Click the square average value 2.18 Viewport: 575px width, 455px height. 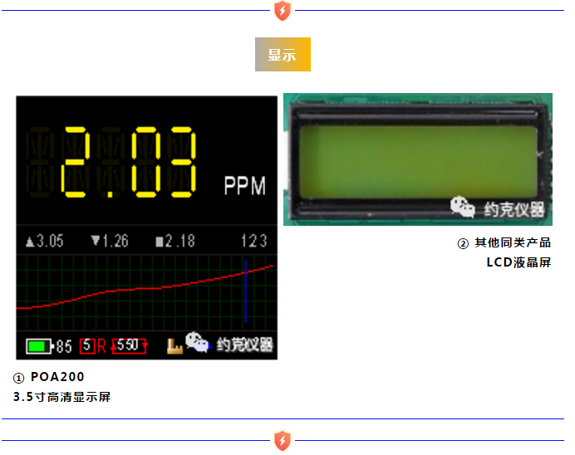(175, 242)
